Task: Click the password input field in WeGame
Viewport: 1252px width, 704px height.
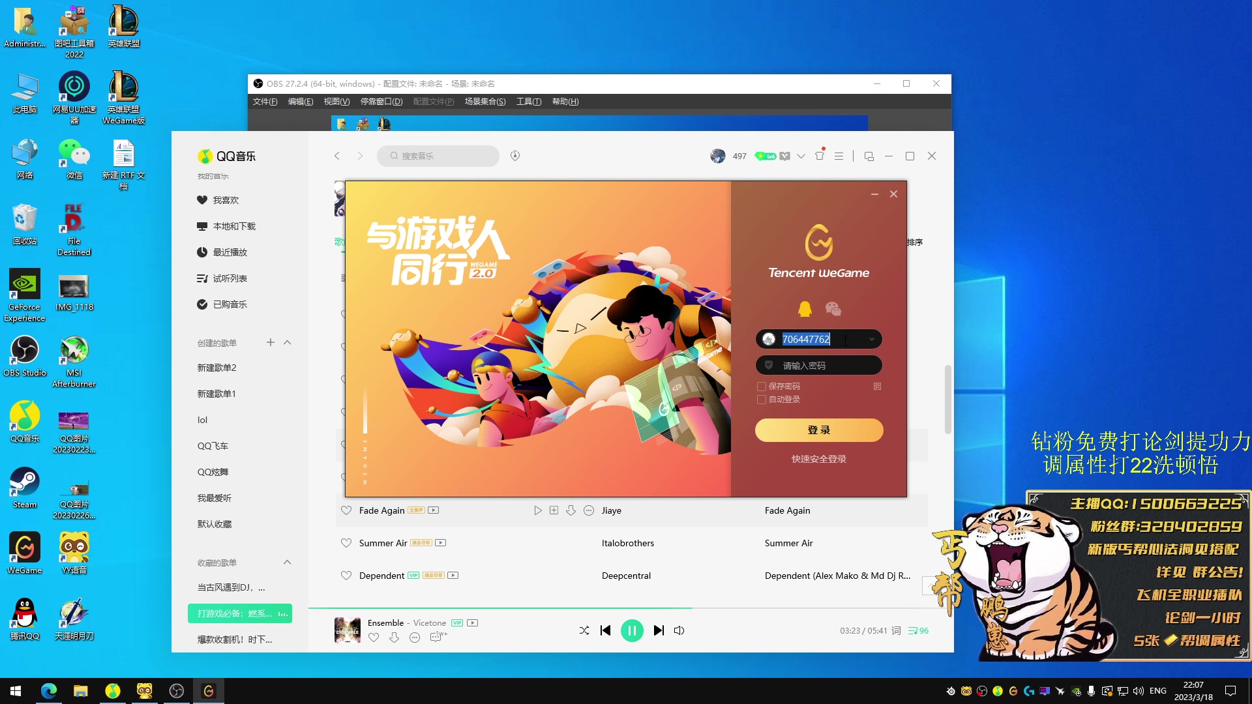Action: (x=818, y=365)
